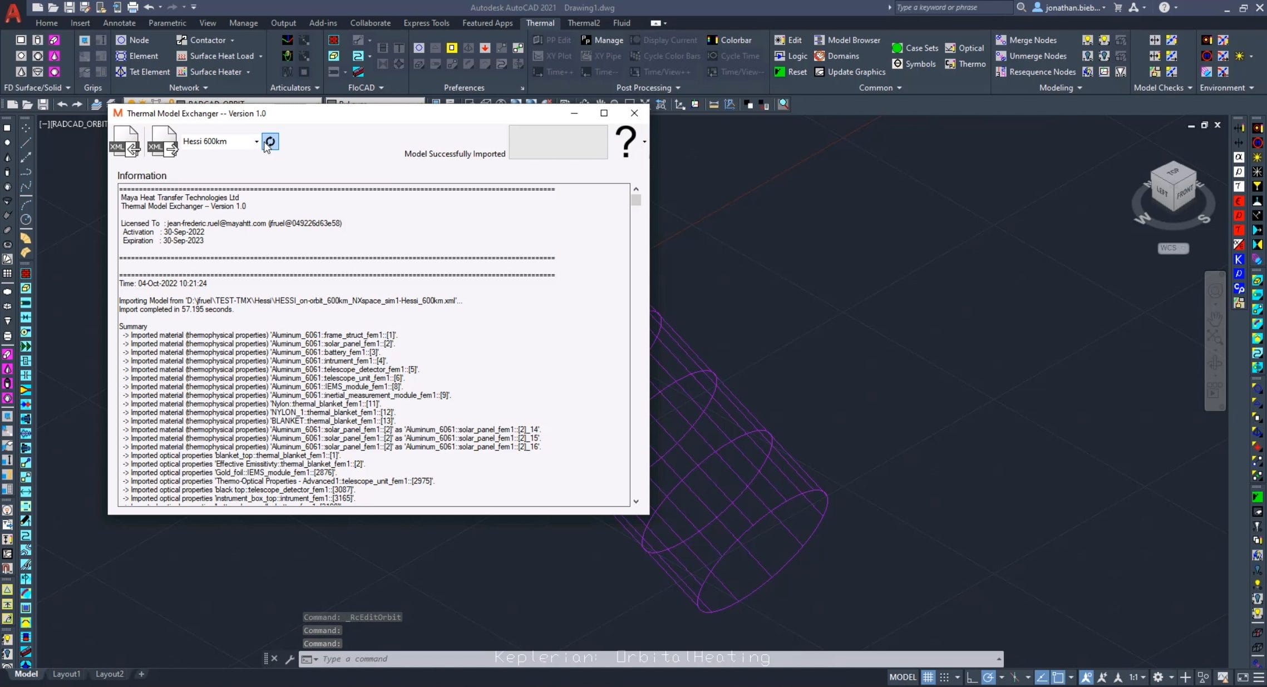Switch to the Thermal2 ribbon tab

coord(583,23)
